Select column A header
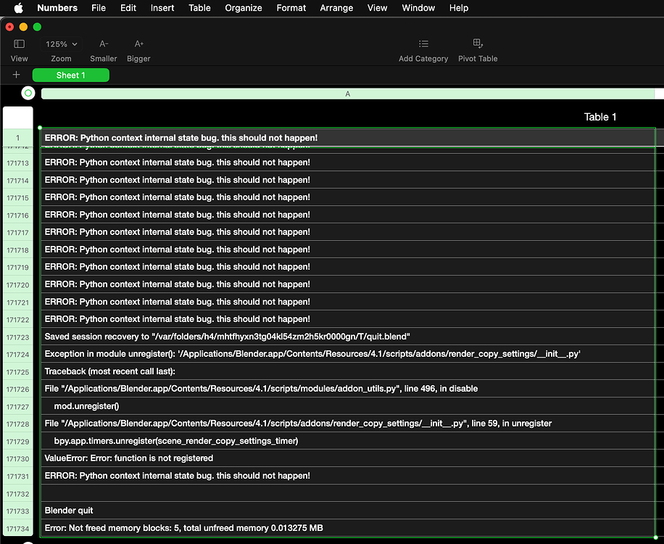 [348, 94]
